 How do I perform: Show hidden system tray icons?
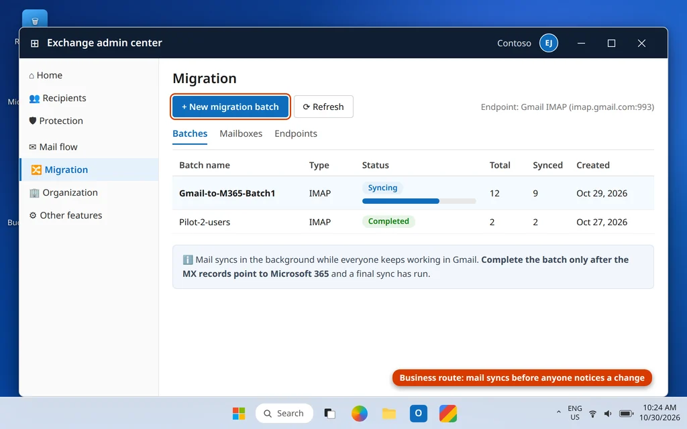tap(559, 412)
